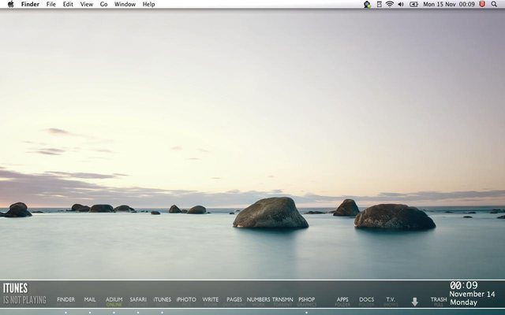Click the volume speaker icon in menu bar

point(401,5)
